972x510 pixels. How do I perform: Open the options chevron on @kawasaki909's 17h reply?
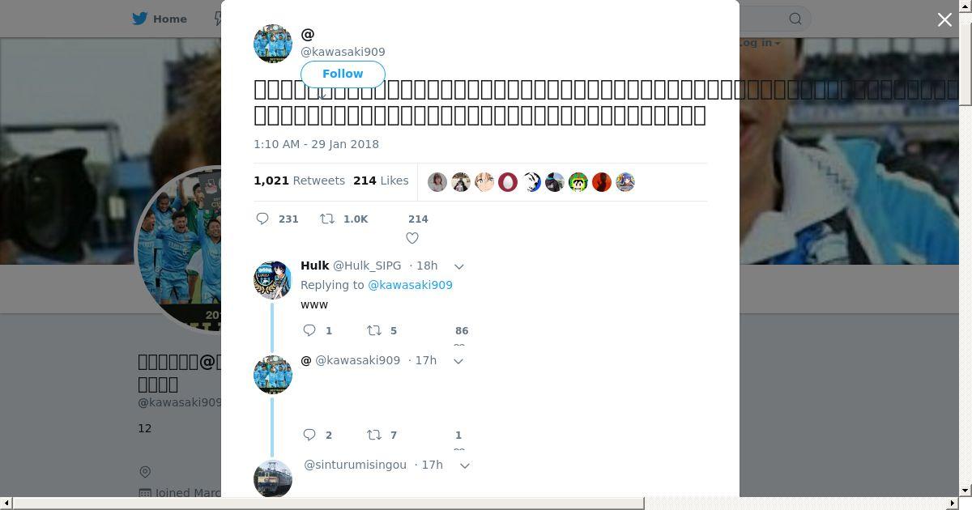(x=458, y=361)
